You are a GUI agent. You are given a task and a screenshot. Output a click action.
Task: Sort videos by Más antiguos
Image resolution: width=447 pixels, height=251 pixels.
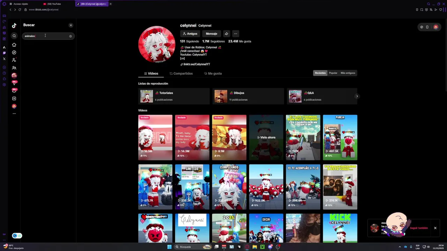348,73
